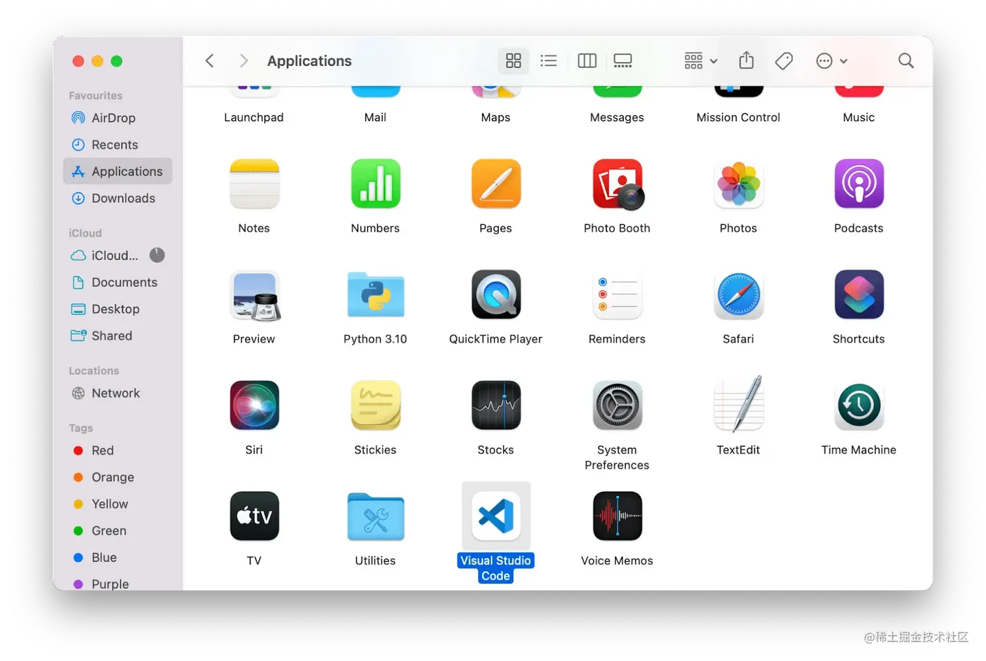This screenshot has width=986, height=661.
Task: Switch to gallery view
Action: [x=623, y=61]
